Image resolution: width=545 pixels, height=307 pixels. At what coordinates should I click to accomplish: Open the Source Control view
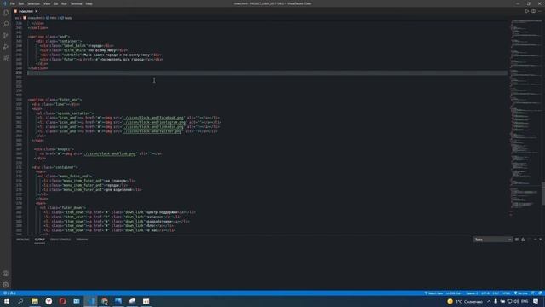(x=6, y=36)
